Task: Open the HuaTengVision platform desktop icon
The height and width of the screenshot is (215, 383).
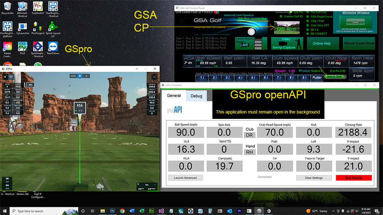Action: (x=7, y=29)
